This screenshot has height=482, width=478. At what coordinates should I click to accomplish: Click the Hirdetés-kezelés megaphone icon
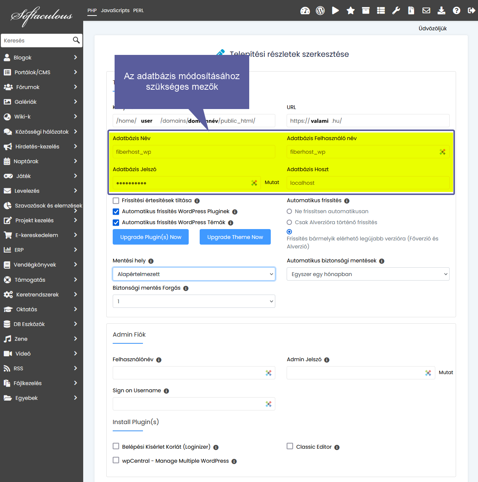coord(8,147)
